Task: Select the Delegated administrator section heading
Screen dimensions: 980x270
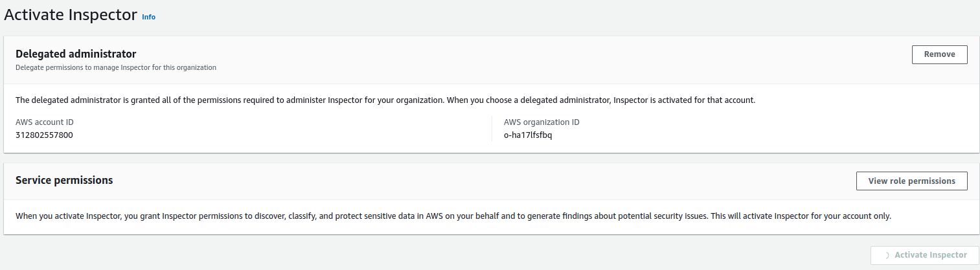Action: (76, 54)
